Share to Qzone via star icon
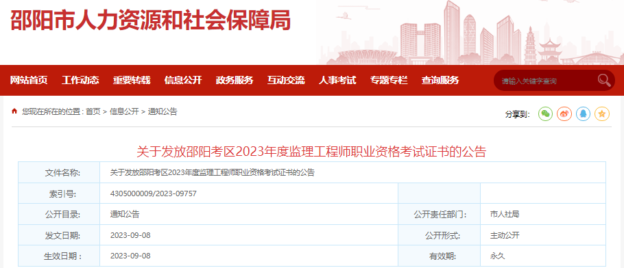Image resolution: width=624 pixels, height=268 pixels. pyautogui.click(x=602, y=114)
